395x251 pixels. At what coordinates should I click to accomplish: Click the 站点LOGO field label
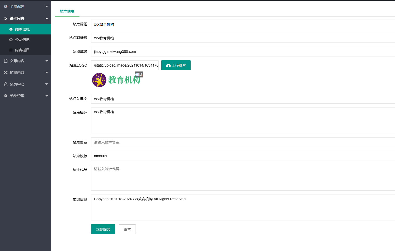(x=78, y=65)
